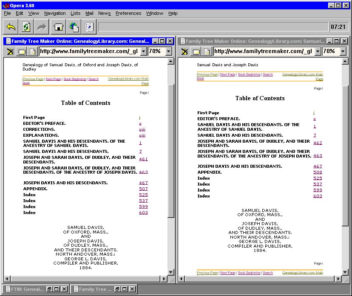
Task: Restore button on FTM: Geneal... tab
Action: pos(49,289)
